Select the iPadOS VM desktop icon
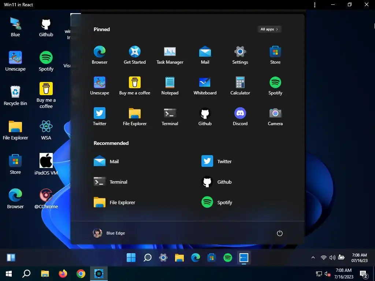The image size is (375, 281). coord(46,164)
